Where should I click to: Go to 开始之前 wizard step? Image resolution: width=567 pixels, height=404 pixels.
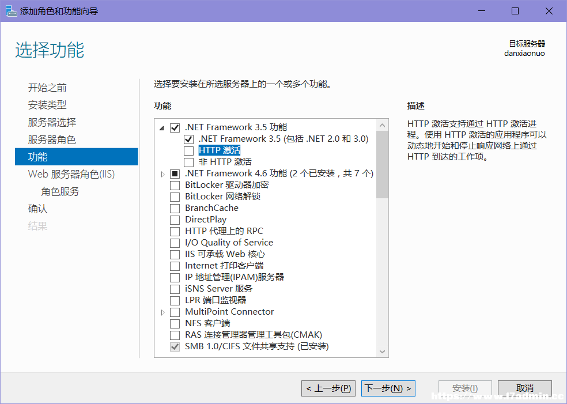click(x=47, y=88)
